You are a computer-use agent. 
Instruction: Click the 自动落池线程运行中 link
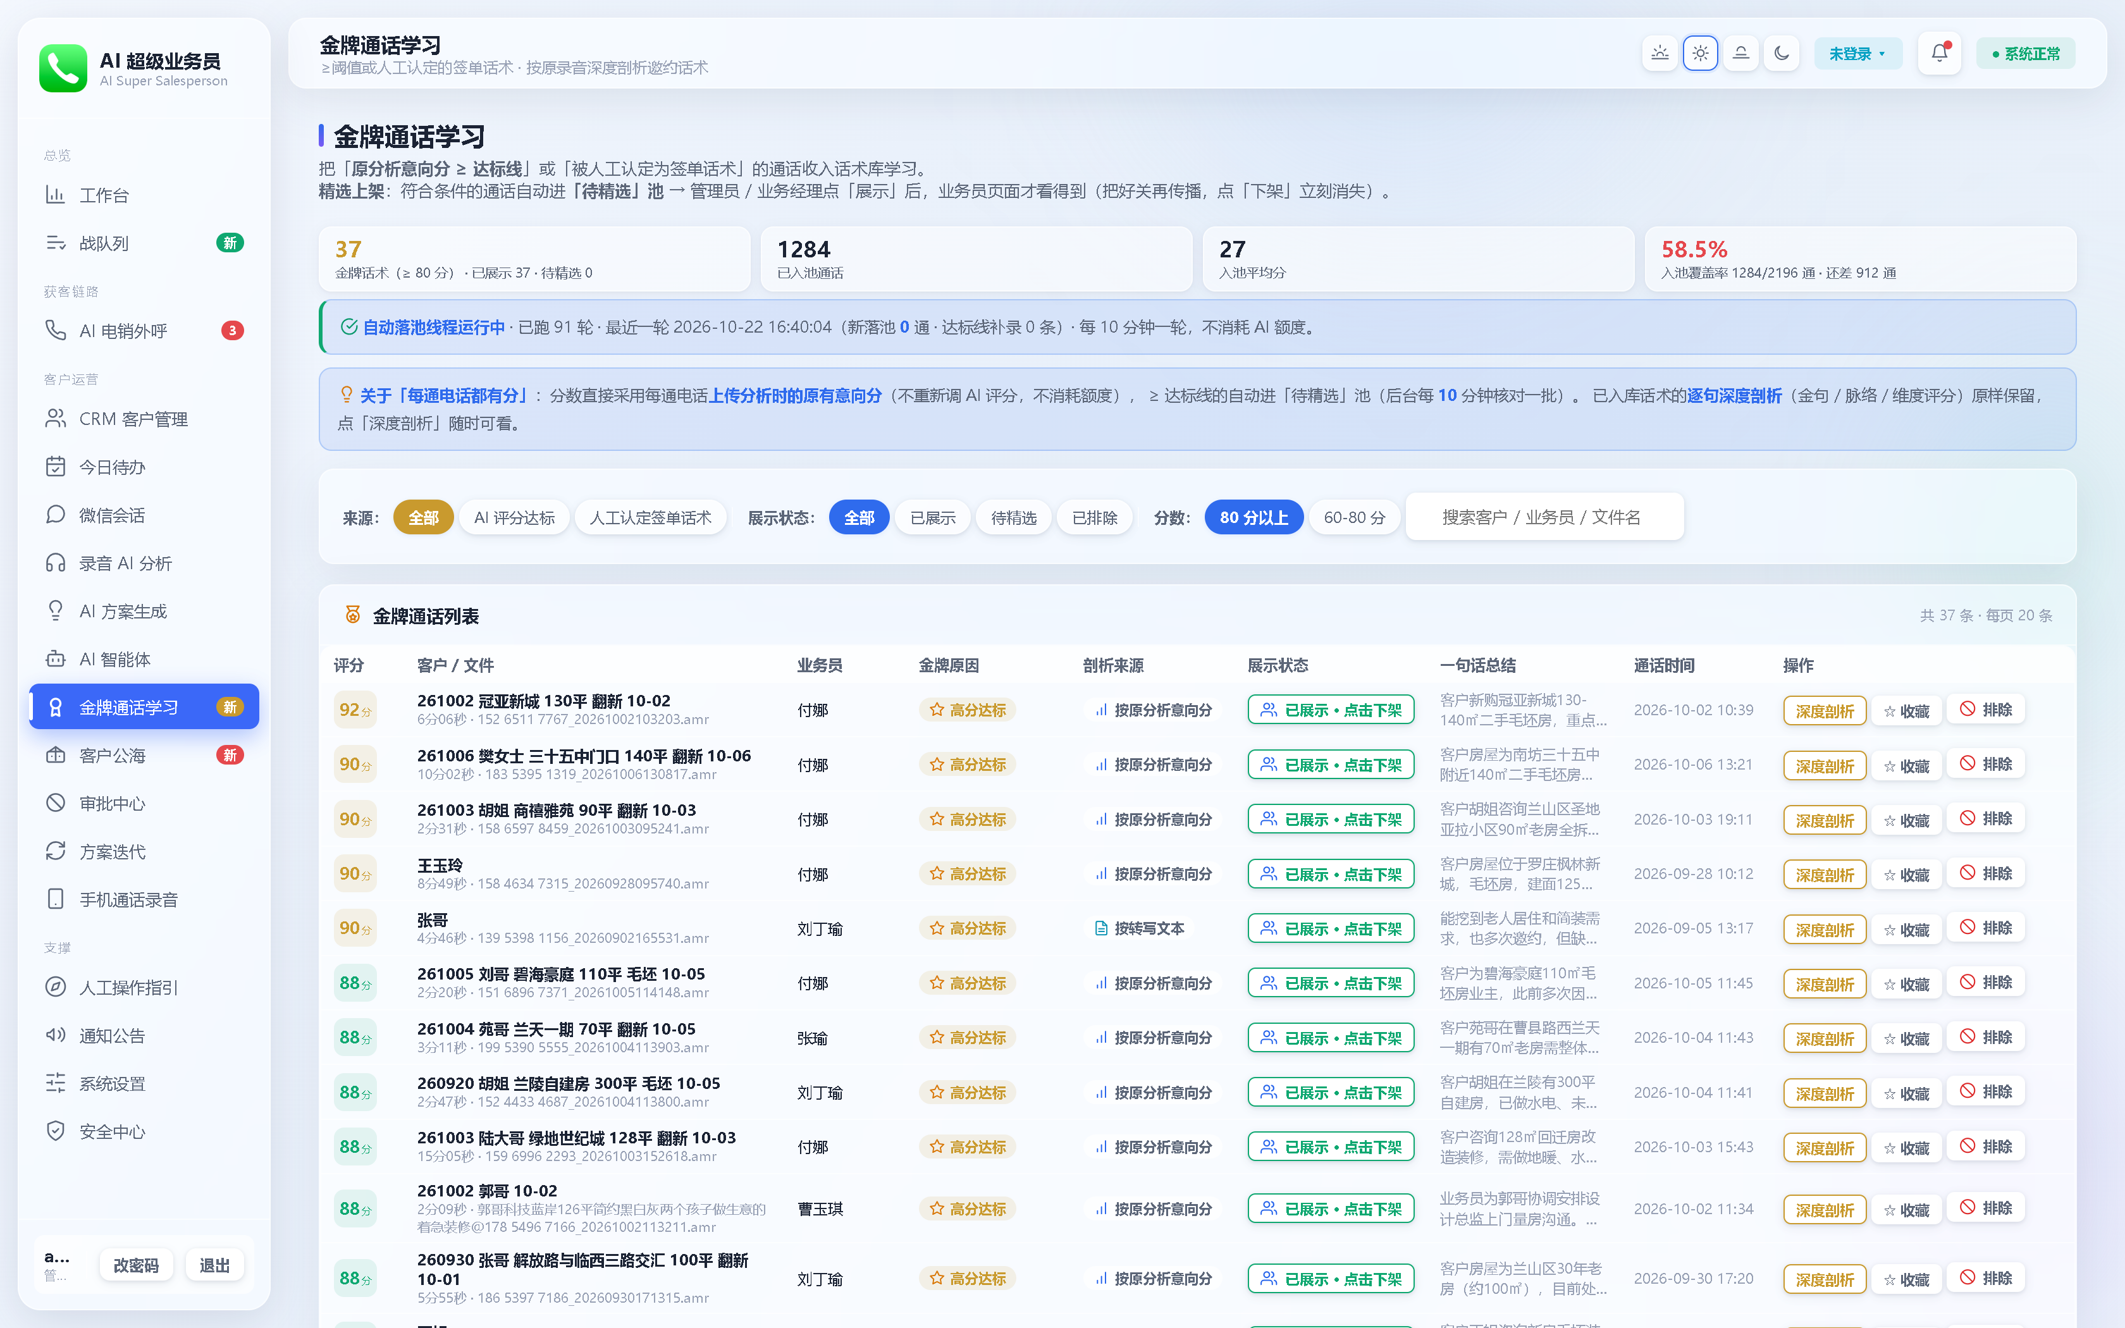click(434, 328)
